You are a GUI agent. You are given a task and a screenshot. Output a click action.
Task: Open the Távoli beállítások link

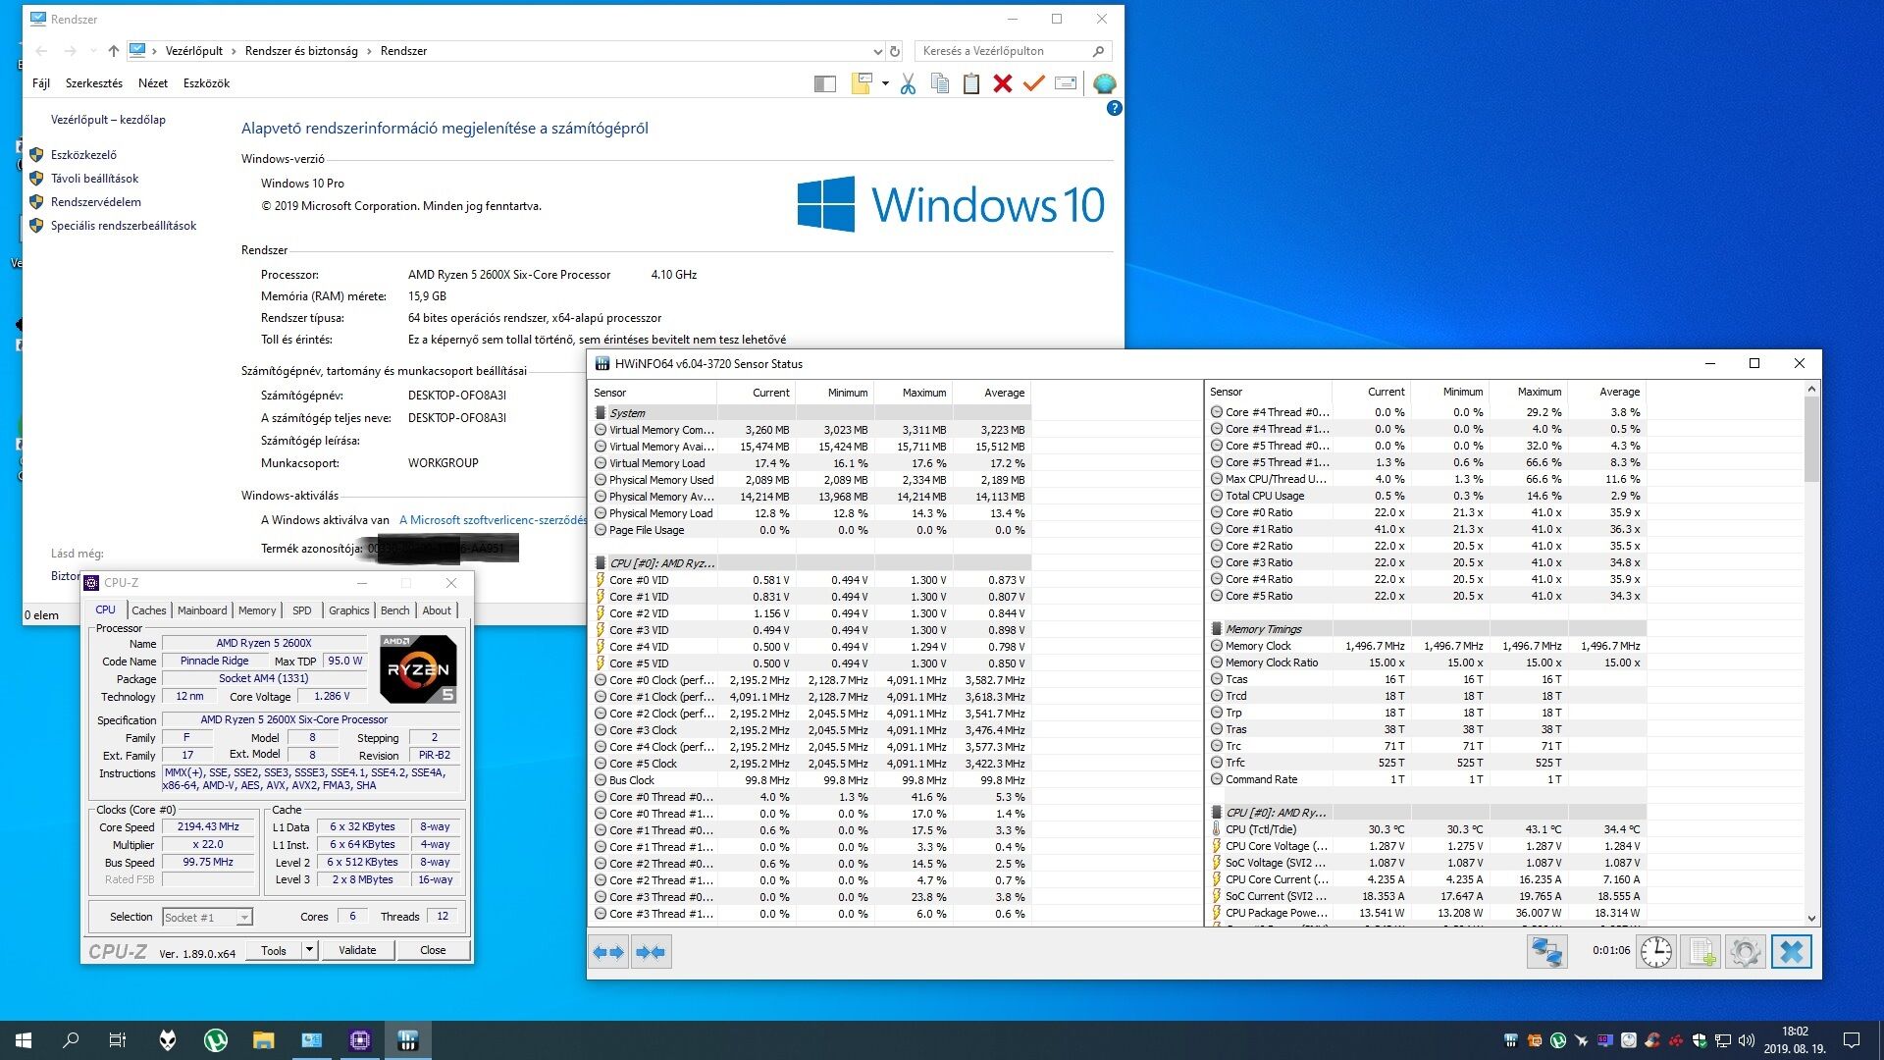click(x=94, y=179)
